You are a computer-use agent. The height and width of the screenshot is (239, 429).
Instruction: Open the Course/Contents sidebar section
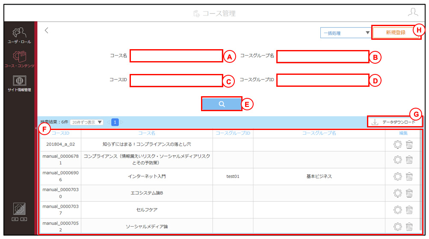tap(19, 59)
